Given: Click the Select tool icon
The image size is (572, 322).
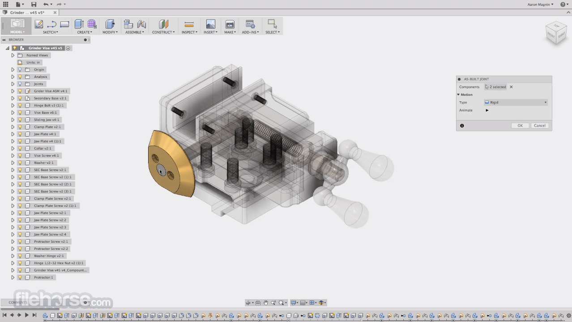Looking at the screenshot, I should [x=272, y=24].
